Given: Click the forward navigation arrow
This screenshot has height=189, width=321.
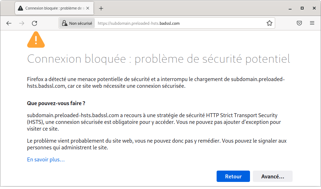Looking at the screenshot, I should (x=22, y=23).
